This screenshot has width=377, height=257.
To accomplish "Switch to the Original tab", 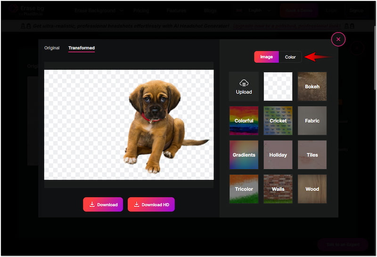I will pos(52,48).
